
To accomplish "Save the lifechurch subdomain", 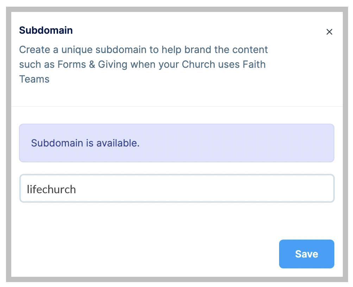I will point(306,254).
